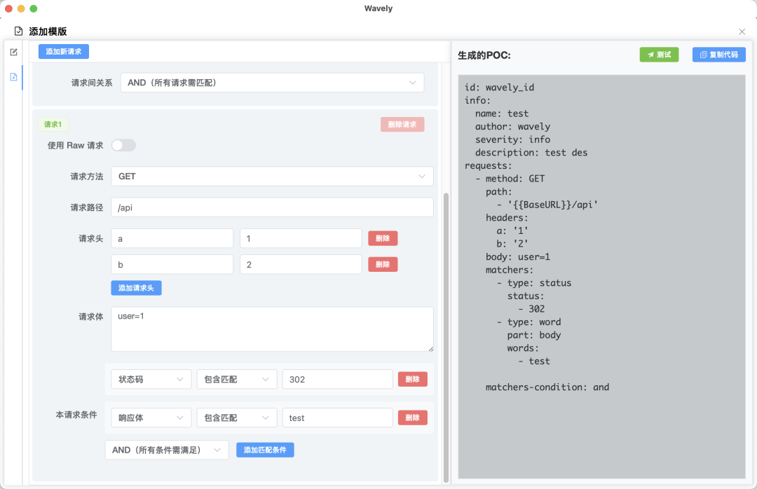Close the 添加模版 dialog with X

(742, 32)
